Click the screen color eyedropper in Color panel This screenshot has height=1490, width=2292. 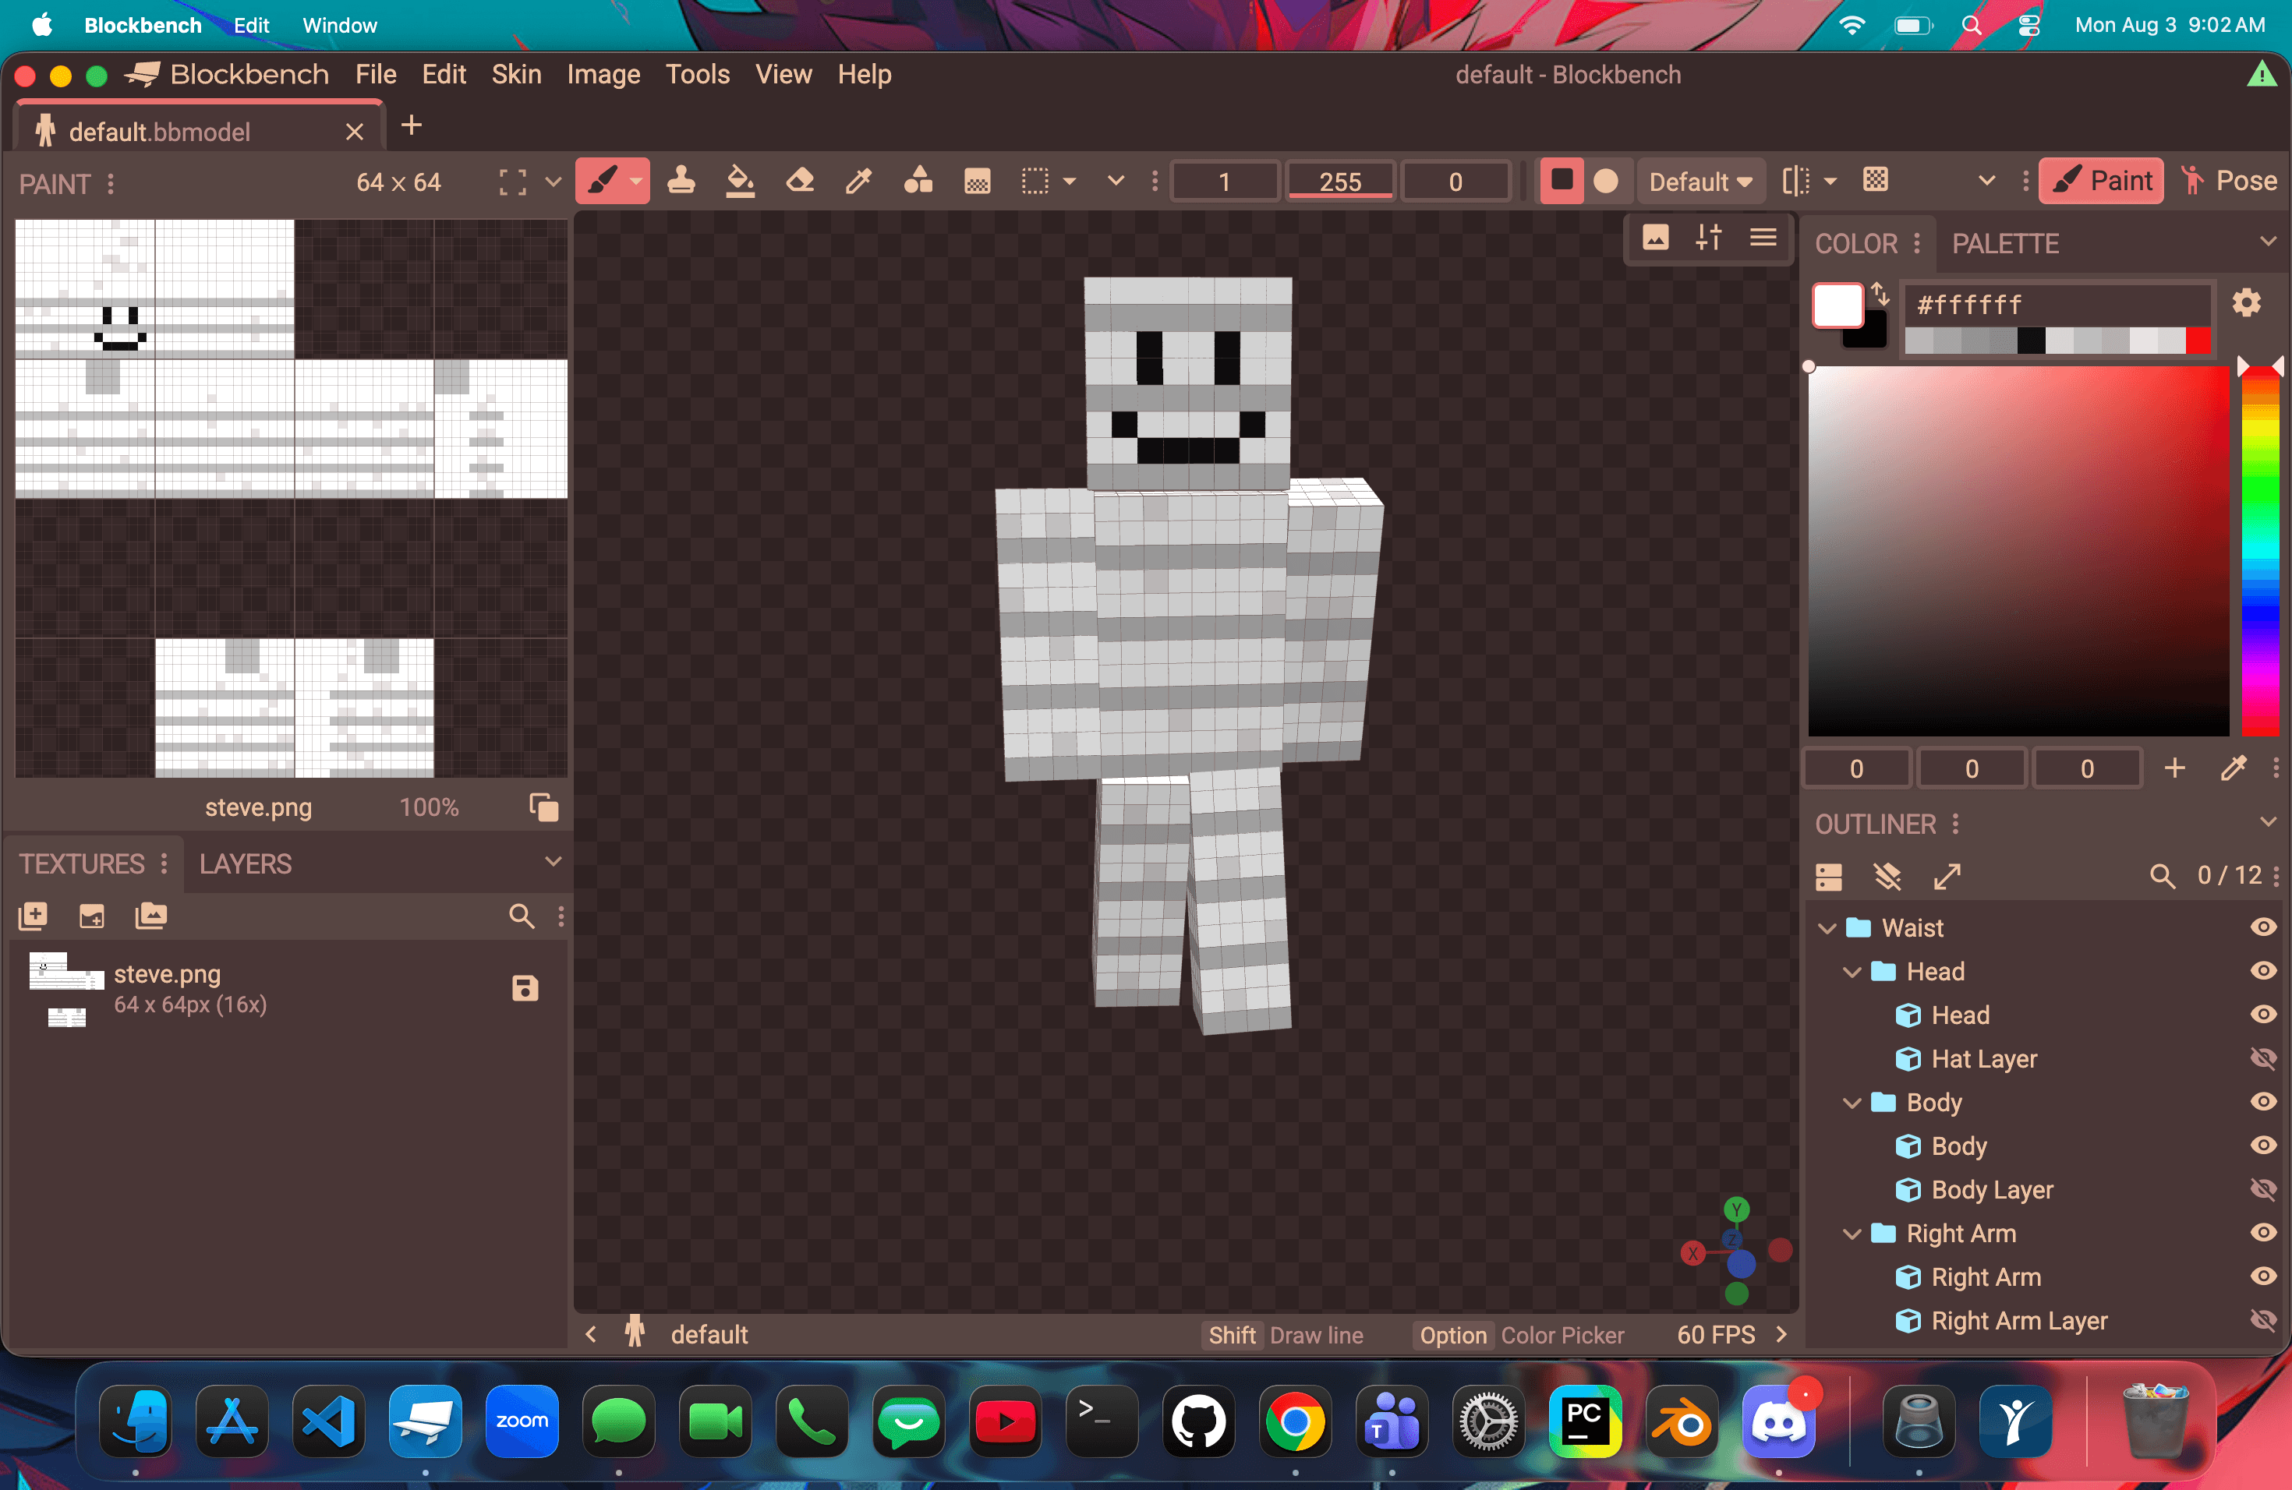click(2234, 768)
